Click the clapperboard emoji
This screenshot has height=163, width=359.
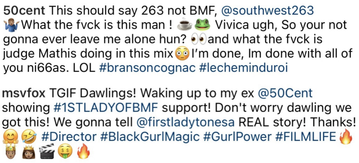coord(47,151)
